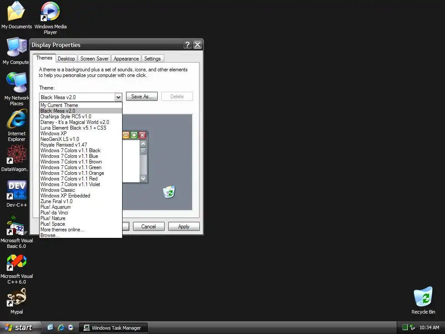Switch to the Themes tab
Screen dimensions: 445x334
pyautogui.click(x=44, y=58)
